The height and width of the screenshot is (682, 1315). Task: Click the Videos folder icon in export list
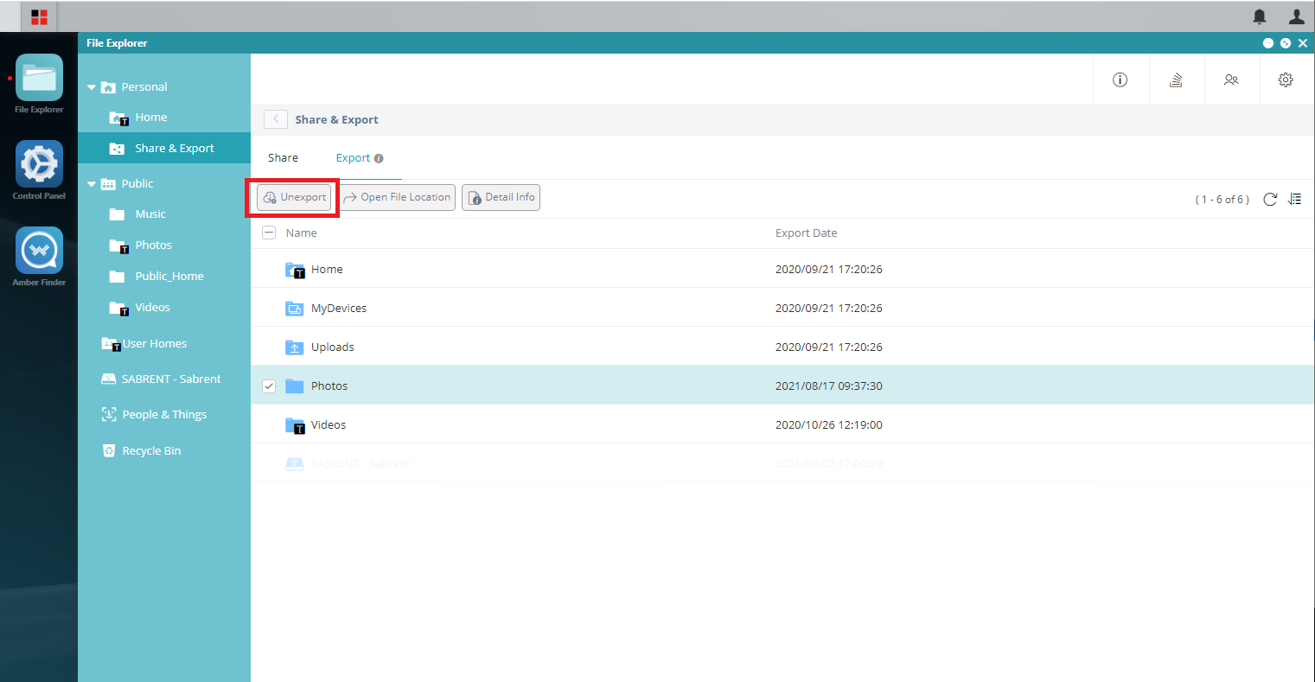(x=295, y=425)
